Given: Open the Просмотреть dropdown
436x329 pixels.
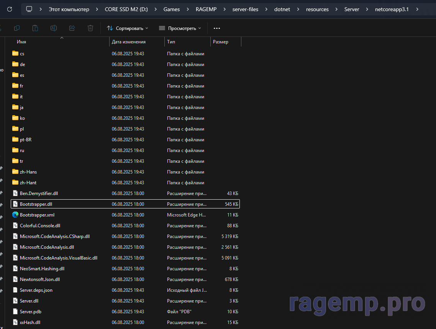Looking at the screenshot, I should coord(180,28).
